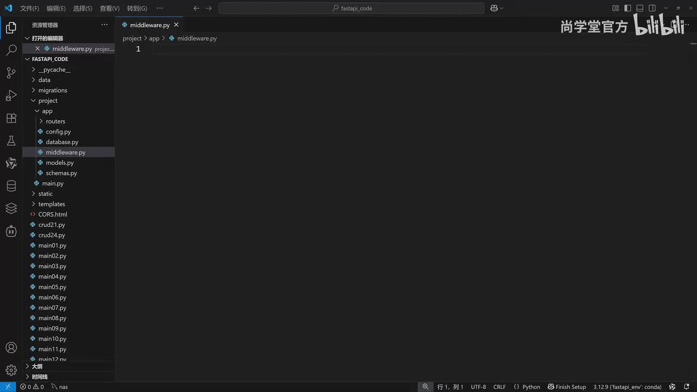Viewport: 697px width, 392px height.
Task: Open the Customize Layout icon
Action: click(615, 8)
